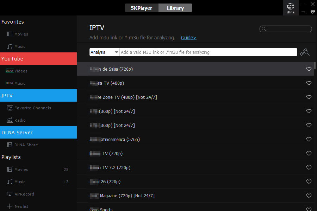Open the Radio list

[x=38, y=120]
